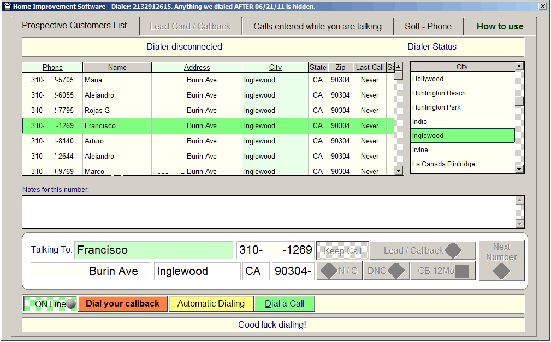Click inside the Notes for this number box
551x342 pixels.
pyautogui.click(x=269, y=212)
